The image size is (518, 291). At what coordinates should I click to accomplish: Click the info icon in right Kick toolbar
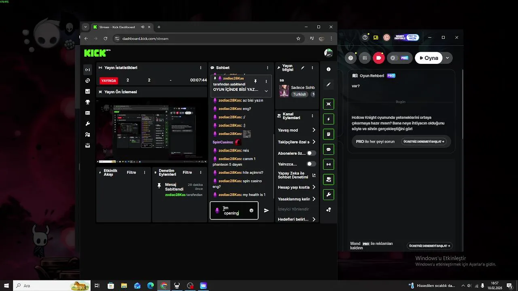(x=329, y=69)
